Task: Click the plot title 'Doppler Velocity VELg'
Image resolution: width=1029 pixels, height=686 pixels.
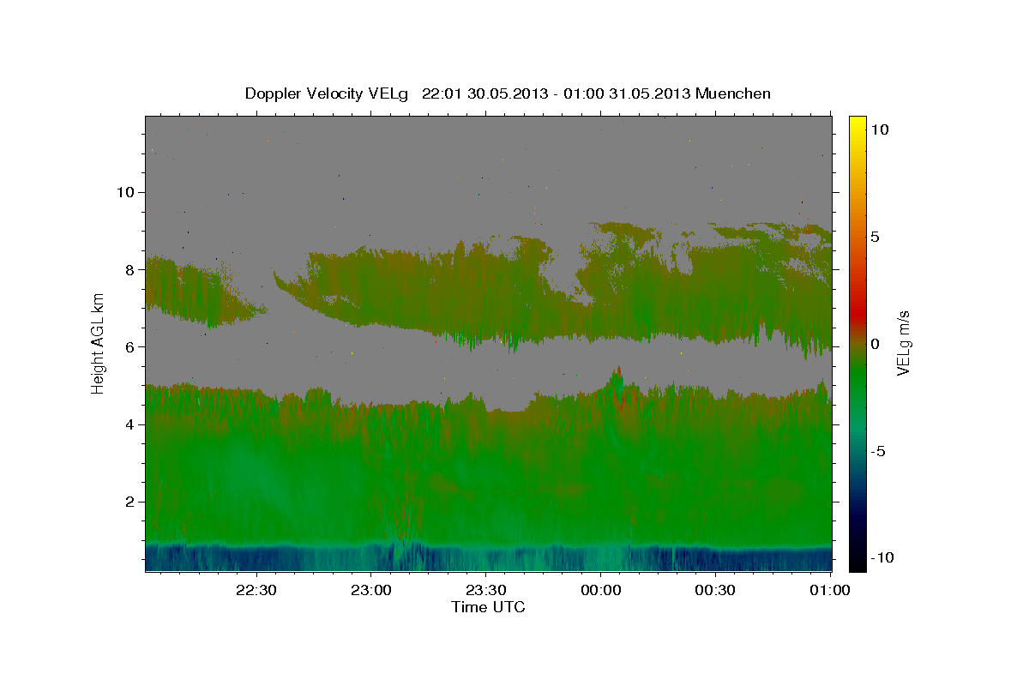Action: click(328, 93)
